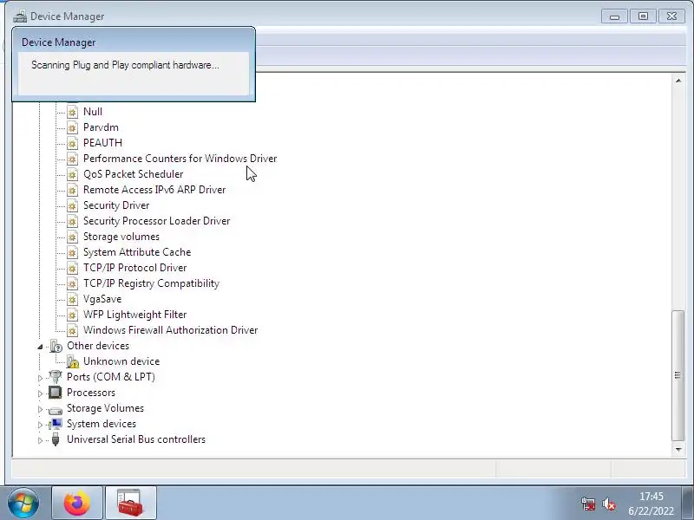Image resolution: width=694 pixels, height=520 pixels.
Task: Click the Null driver icon
Action: point(72,112)
